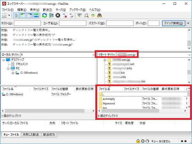This screenshot has width=192, height=144.
Task: Open the Site Manager dropdown arrow
Action: click(9, 15)
